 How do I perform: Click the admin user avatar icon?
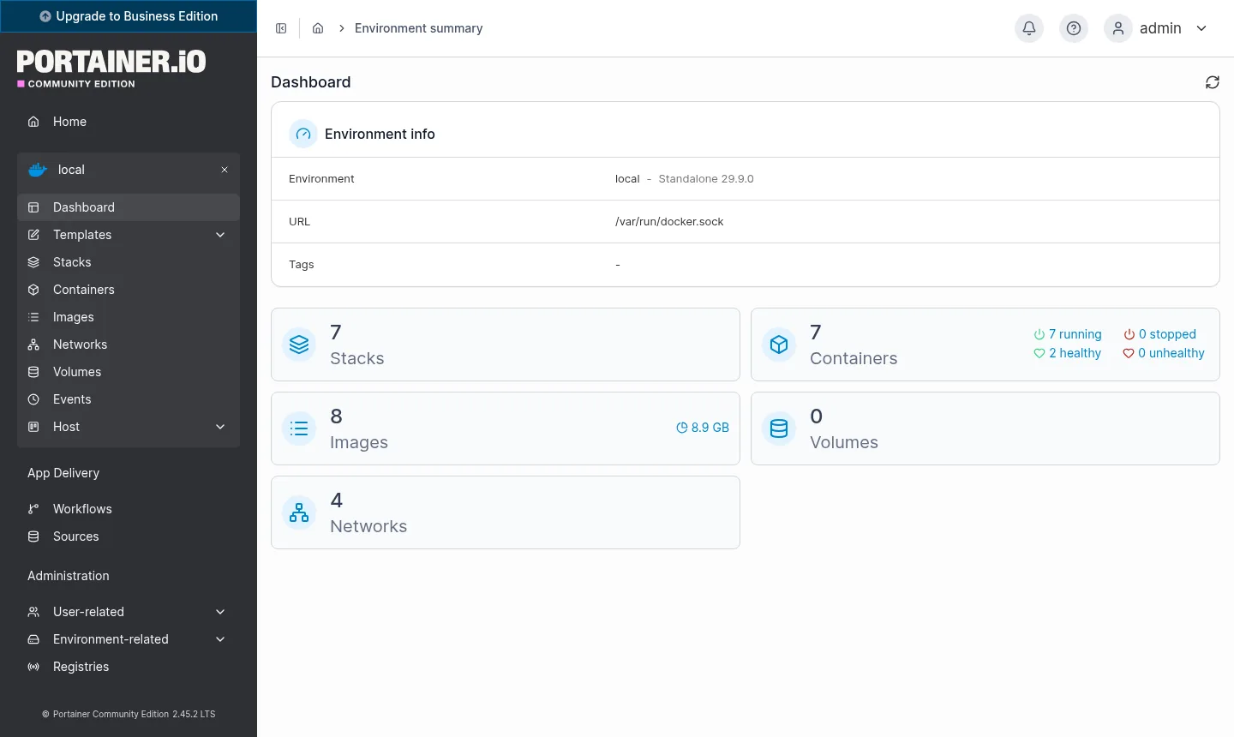pyautogui.click(x=1118, y=28)
